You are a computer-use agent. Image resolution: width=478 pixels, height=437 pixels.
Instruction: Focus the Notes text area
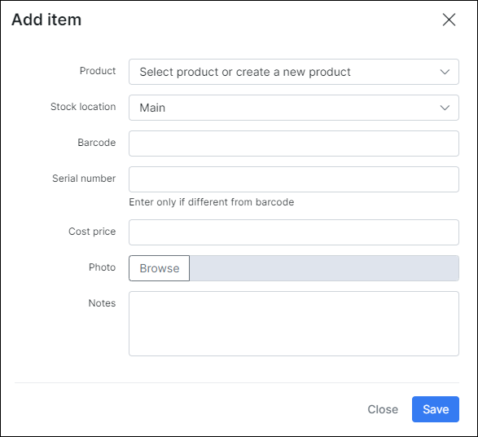click(294, 324)
